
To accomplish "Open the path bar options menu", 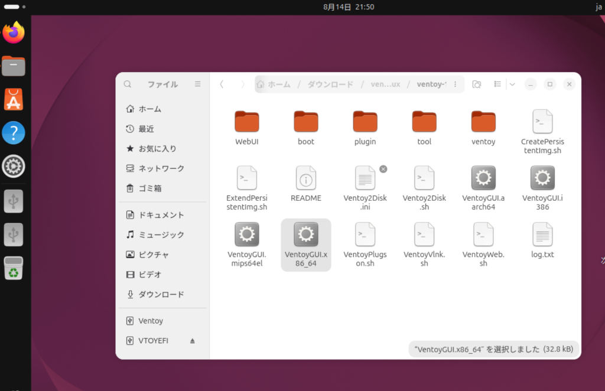I will (456, 84).
